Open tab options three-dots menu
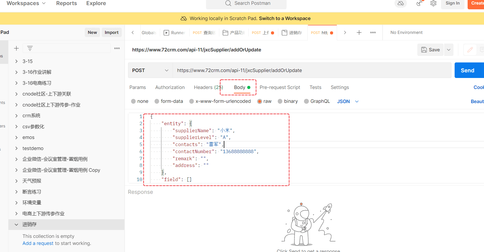The image size is (484, 252). click(x=373, y=32)
